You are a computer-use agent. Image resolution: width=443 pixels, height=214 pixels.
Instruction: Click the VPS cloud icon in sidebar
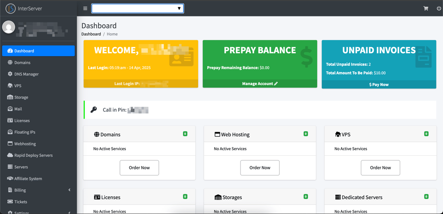pyautogui.click(x=10, y=86)
